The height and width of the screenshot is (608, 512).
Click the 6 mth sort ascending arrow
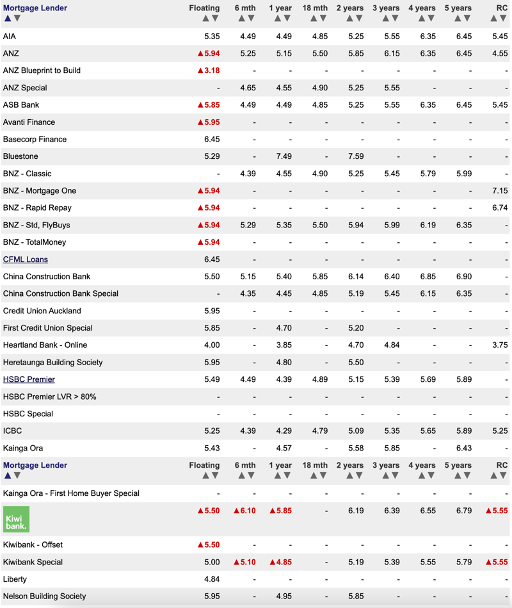click(x=240, y=19)
